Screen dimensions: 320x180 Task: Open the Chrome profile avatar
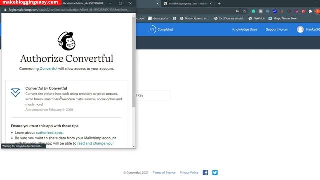tap(318, 11)
